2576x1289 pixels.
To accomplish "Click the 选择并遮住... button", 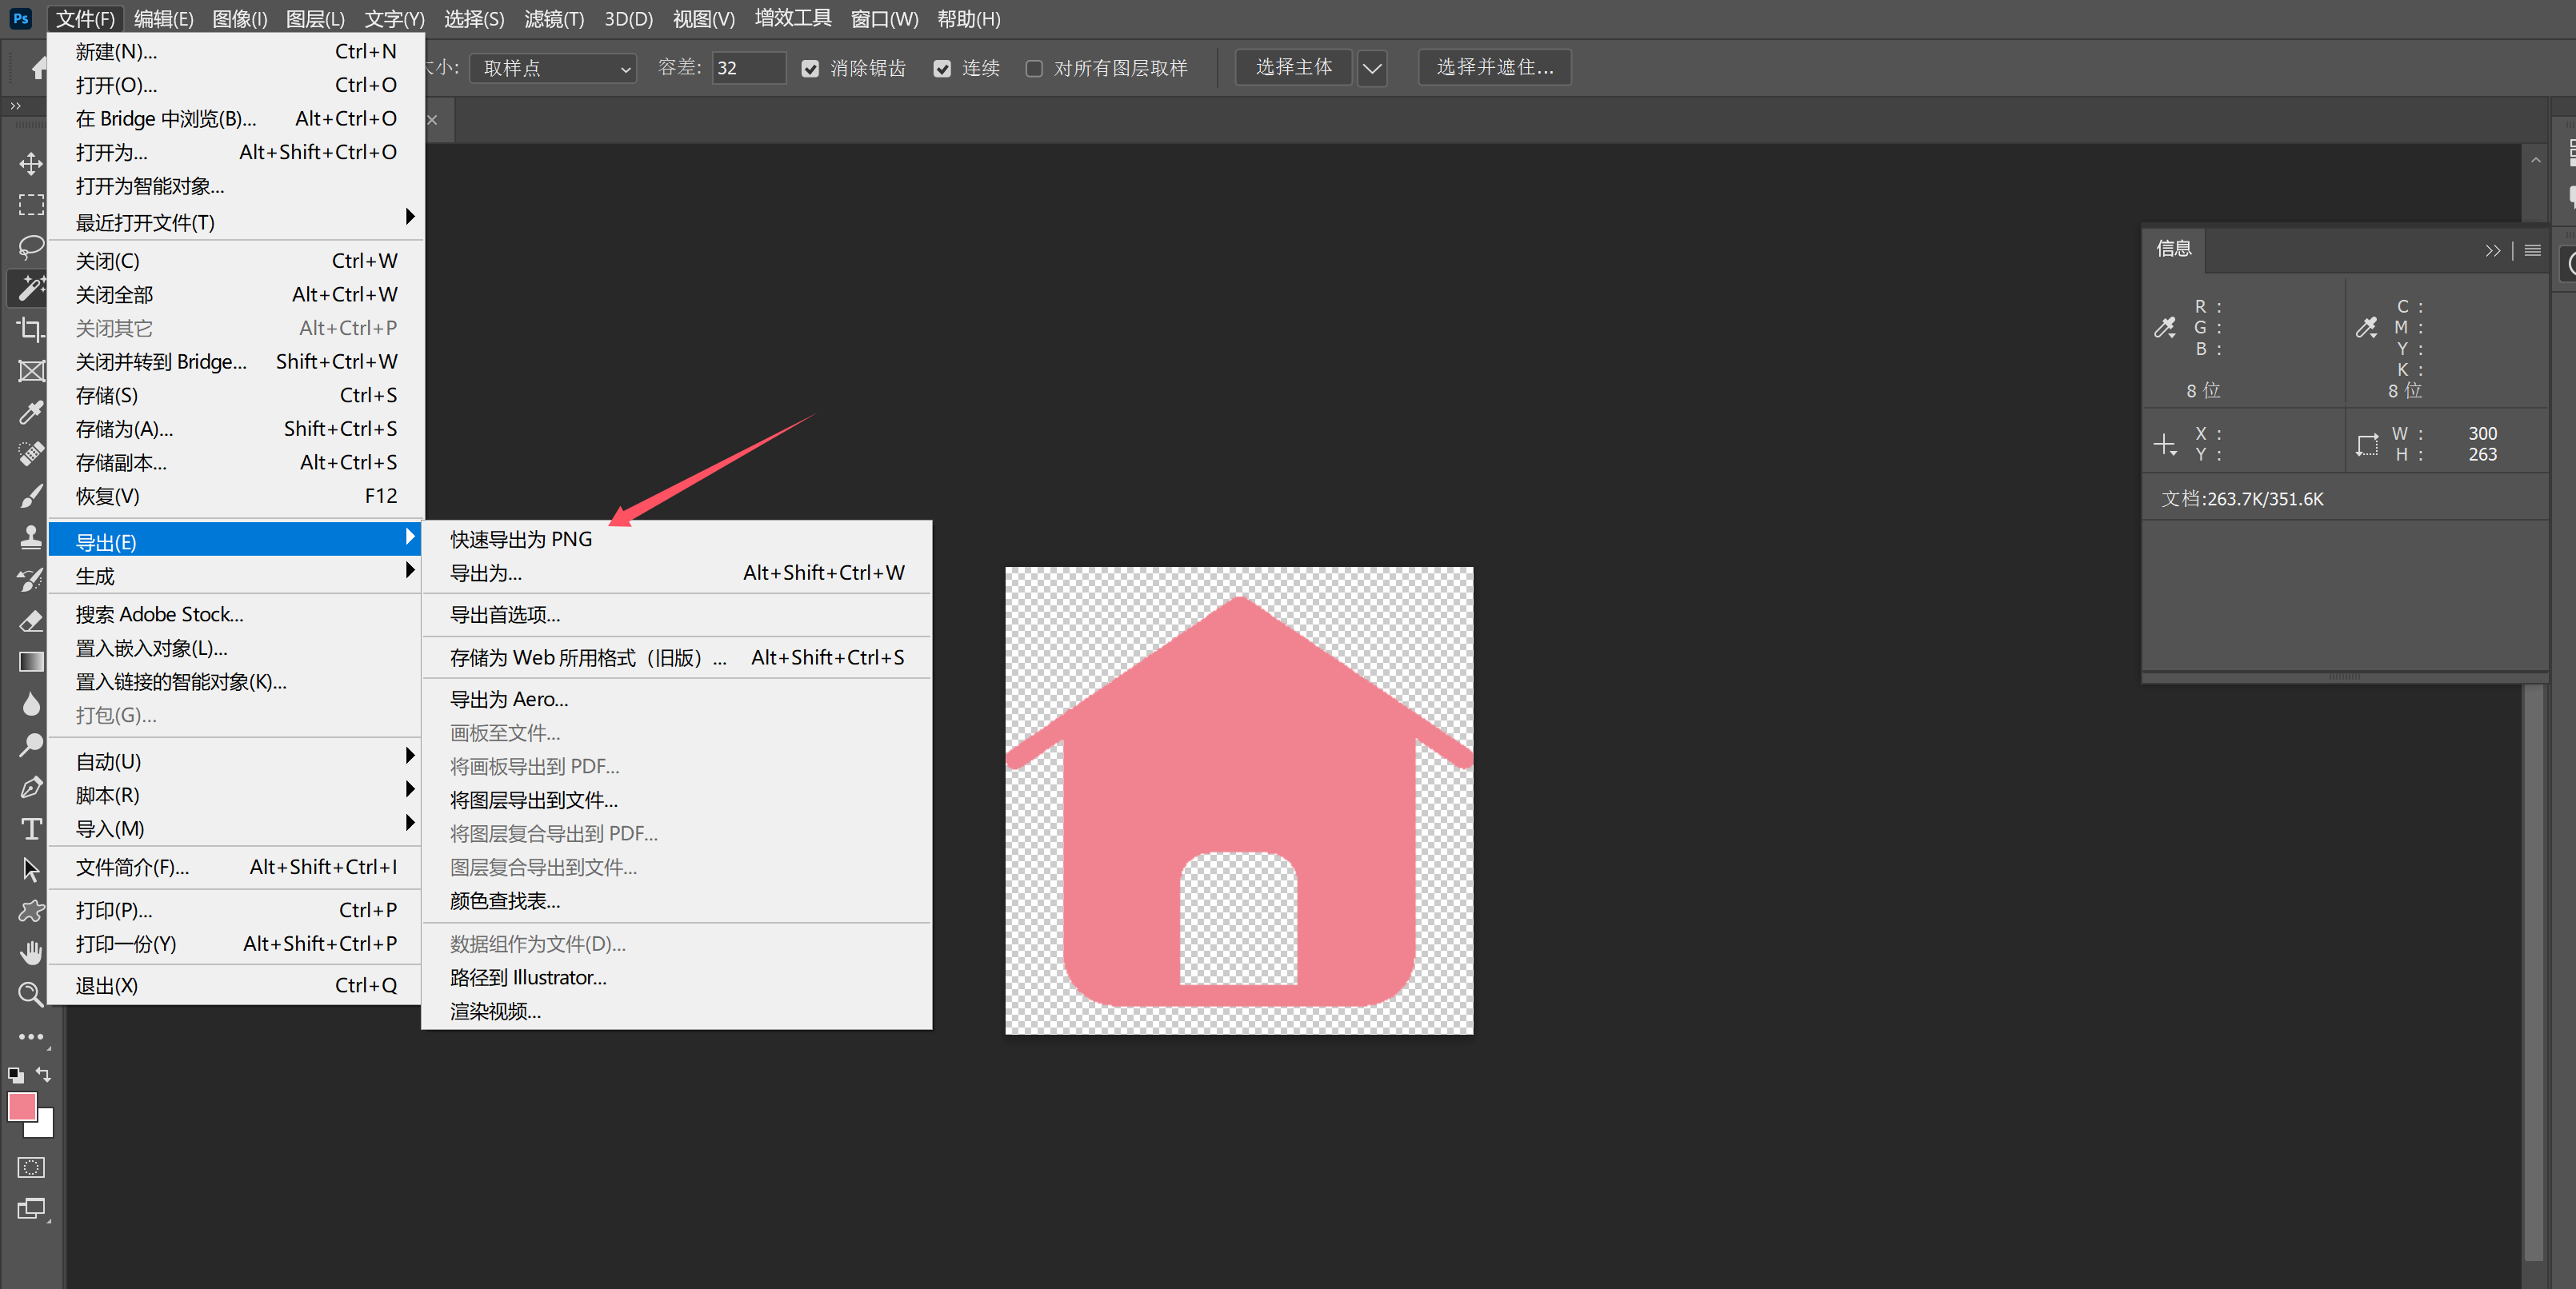I will tap(1494, 68).
